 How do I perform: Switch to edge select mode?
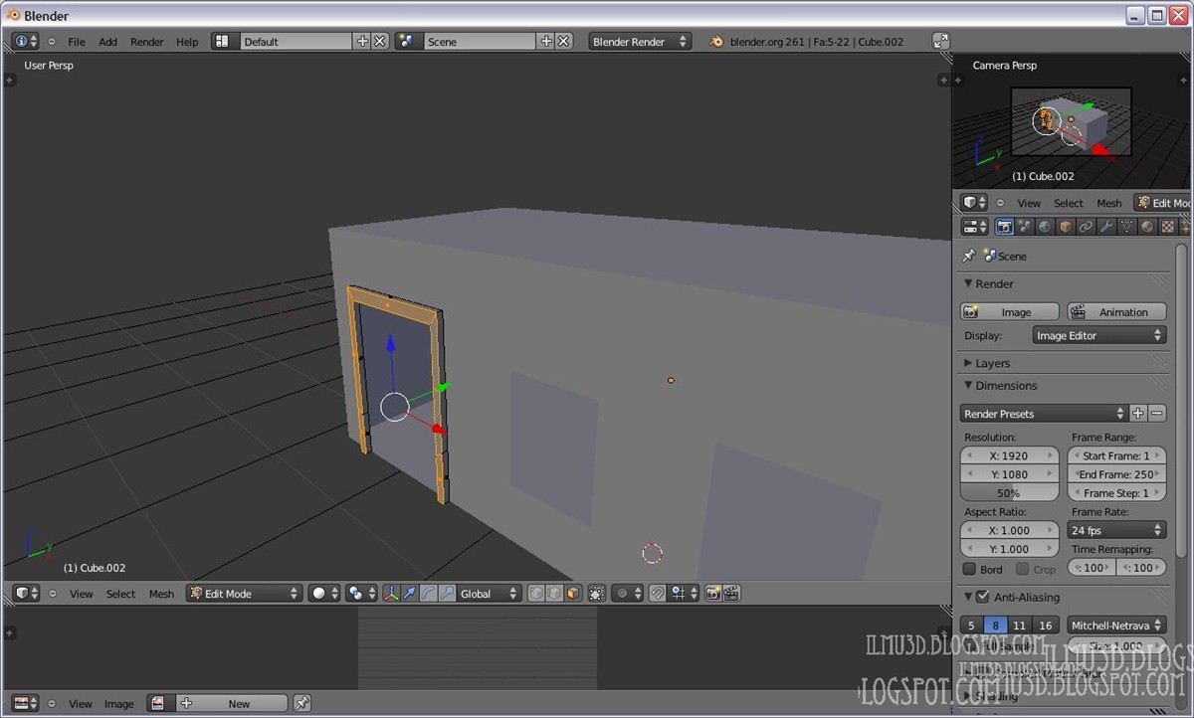coord(554,594)
